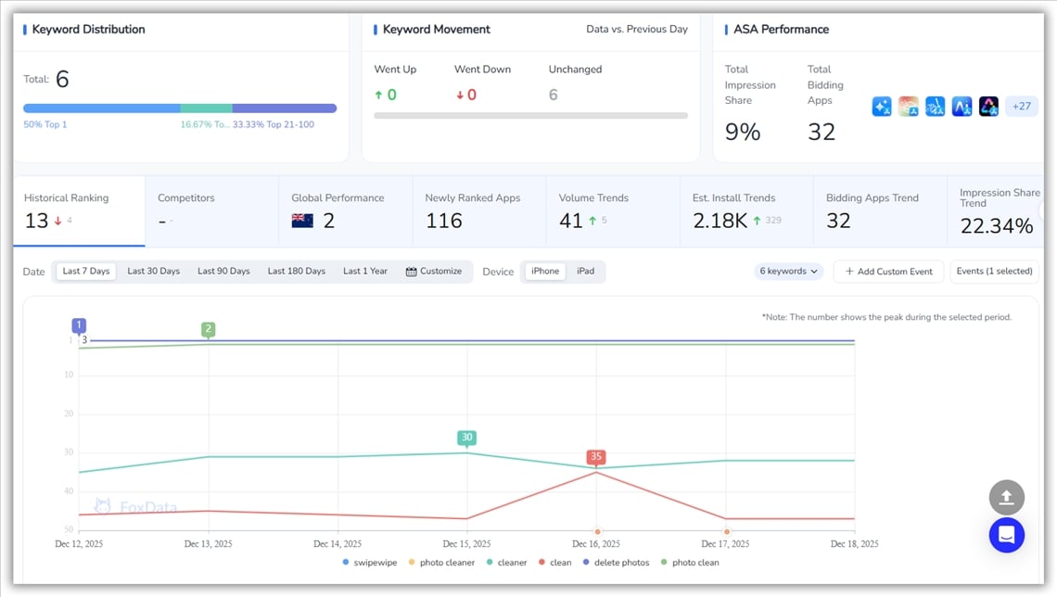Click the peak 35 marker on chart

coord(596,457)
